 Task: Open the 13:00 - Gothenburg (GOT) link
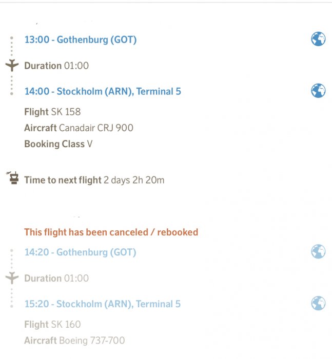pos(81,39)
